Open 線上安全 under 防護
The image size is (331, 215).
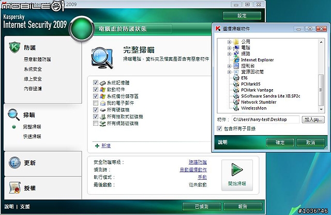[33, 79]
